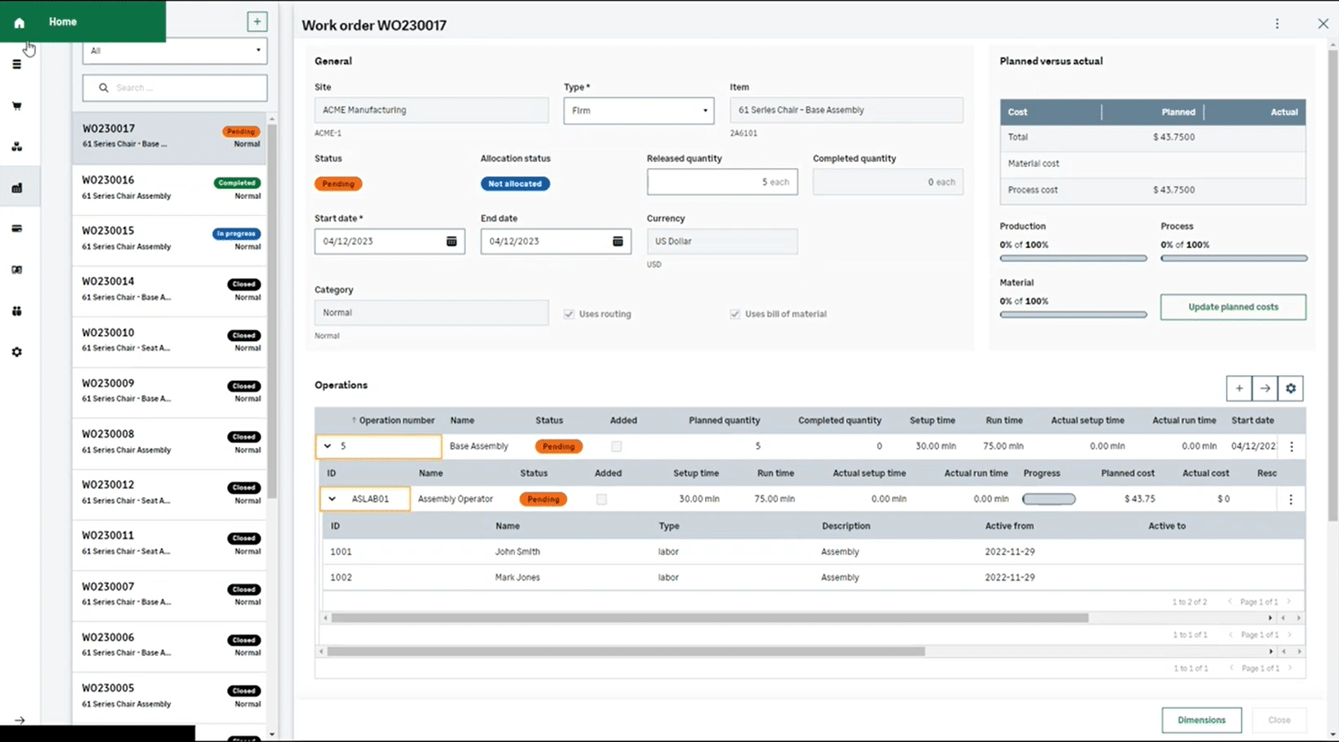Screen dimensions: 1339x742
Task: Select work order WO230011 in list
Action: (x=170, y=544)
